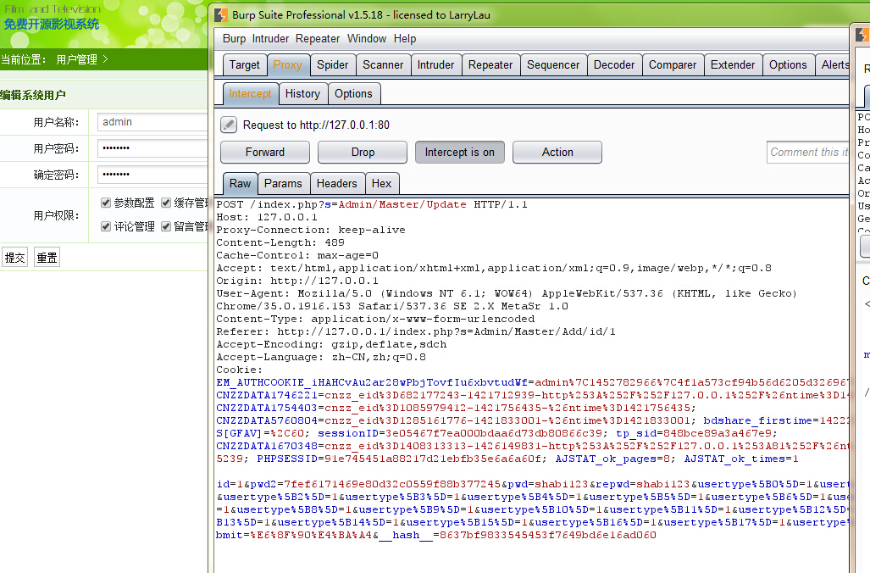Screen dimensions: 870x573
Task: Open the Intruder menu in menu bar
Action: click(270, 39)
